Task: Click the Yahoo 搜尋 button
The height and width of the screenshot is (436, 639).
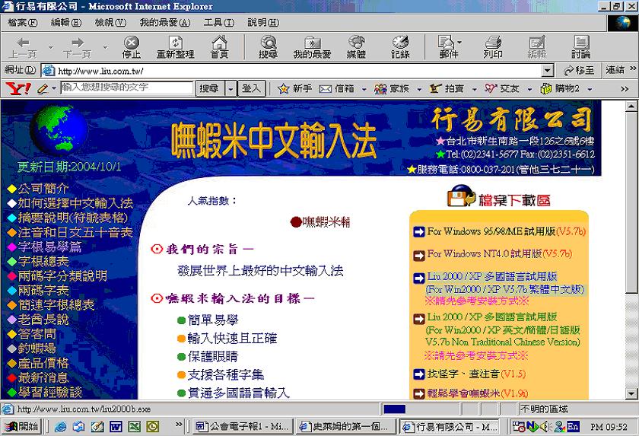Action: point(209,88)
